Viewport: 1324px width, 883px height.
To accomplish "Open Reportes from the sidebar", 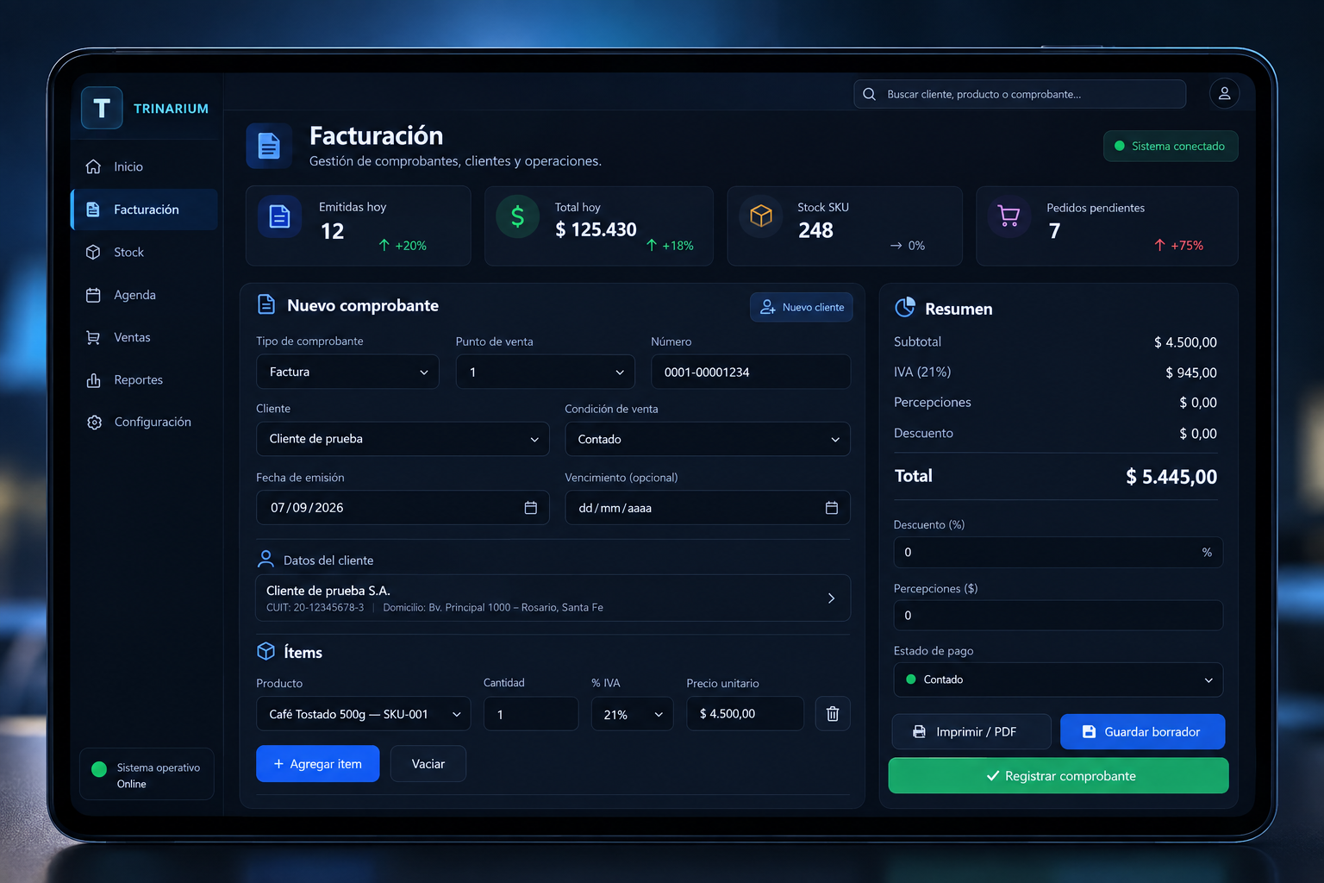I will 144,379.
